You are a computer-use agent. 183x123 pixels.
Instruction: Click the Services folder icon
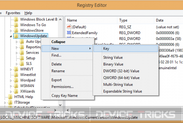(x=22, y=53)
